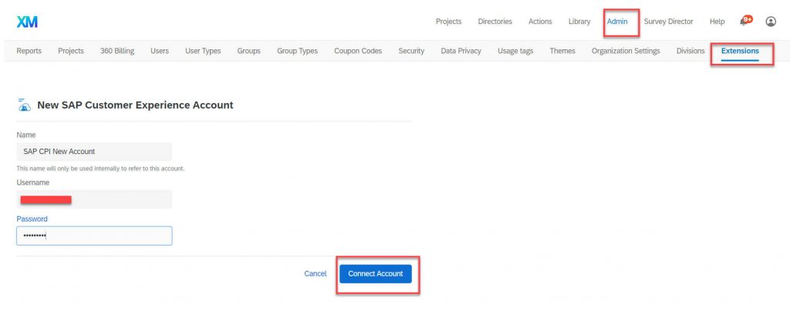
Task: Open the Group Types tab
Action: pyautogui.click(x=297, y=51)
